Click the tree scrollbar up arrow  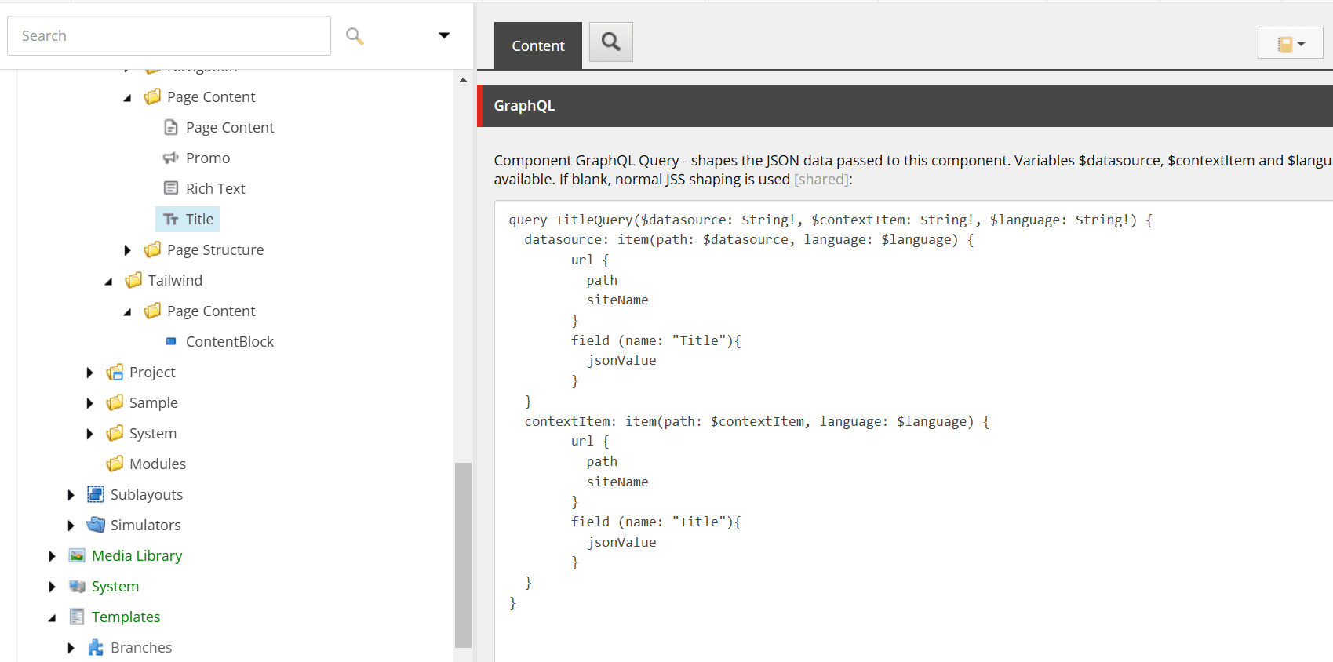pos(463,80)
